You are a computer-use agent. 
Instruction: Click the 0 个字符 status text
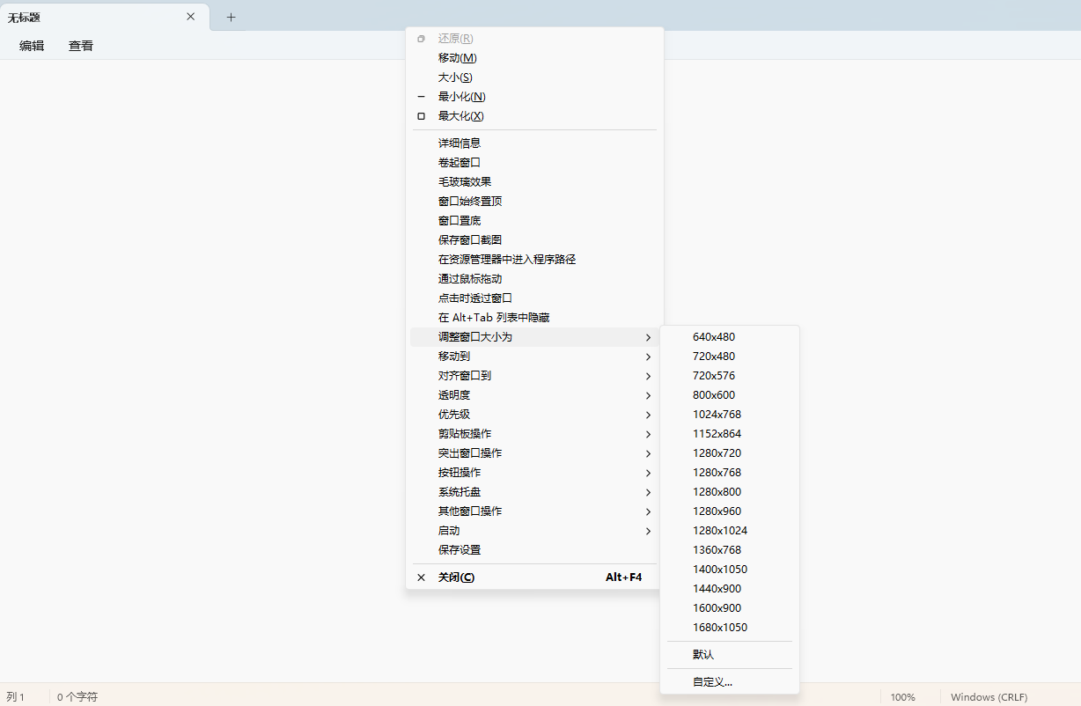(77, 696)
